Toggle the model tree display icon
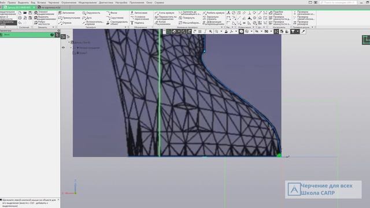The height and width of the screenshot is (208, 370). click(63, 36)
